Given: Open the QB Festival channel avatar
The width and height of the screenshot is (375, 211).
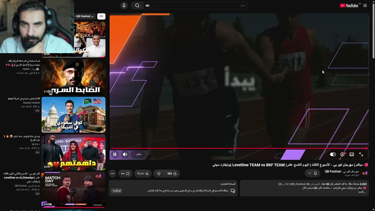Looking at the screenshot, I should 365,173.
